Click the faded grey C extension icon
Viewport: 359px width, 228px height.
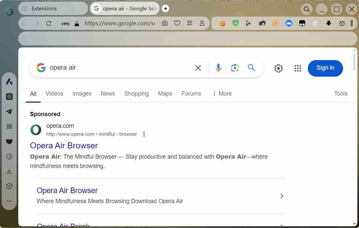[x=315, y=23]
